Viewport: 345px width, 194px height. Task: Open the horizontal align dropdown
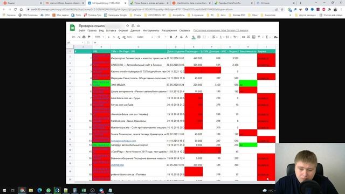coord(215,37)
